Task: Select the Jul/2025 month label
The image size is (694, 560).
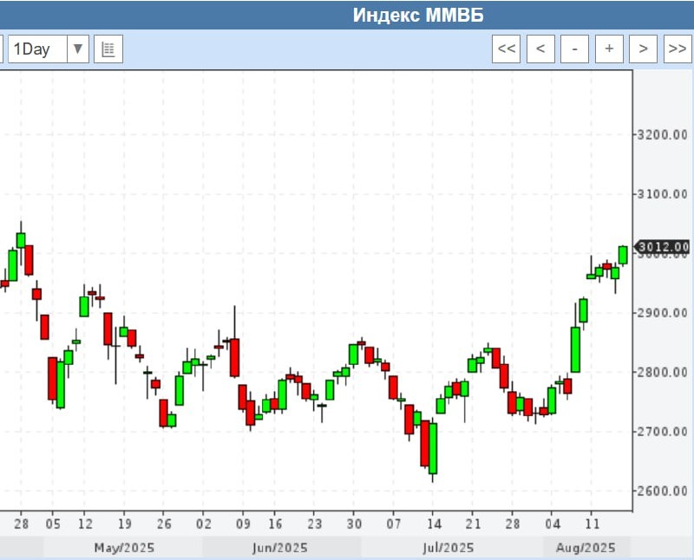Action: click(x=448, y=548)
